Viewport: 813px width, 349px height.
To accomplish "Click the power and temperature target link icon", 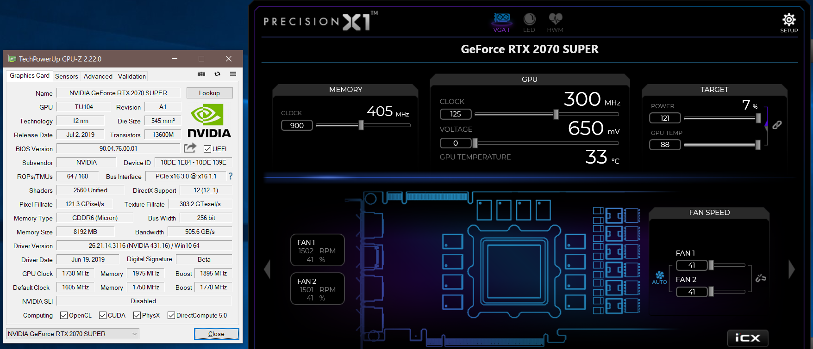I will (x=777, y=125).
